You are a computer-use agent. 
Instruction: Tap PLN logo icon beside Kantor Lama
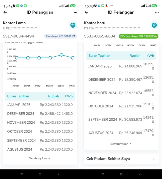(73, 25)
